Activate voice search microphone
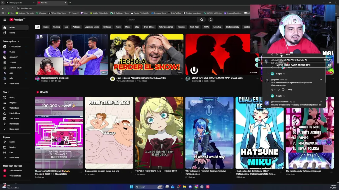 (x=211, y=20)
